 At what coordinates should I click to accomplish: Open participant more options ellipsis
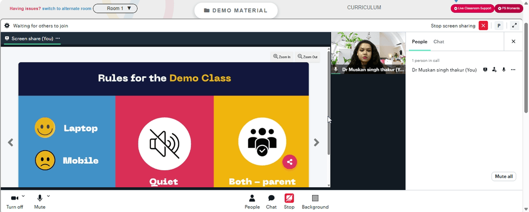coord(513,70)
